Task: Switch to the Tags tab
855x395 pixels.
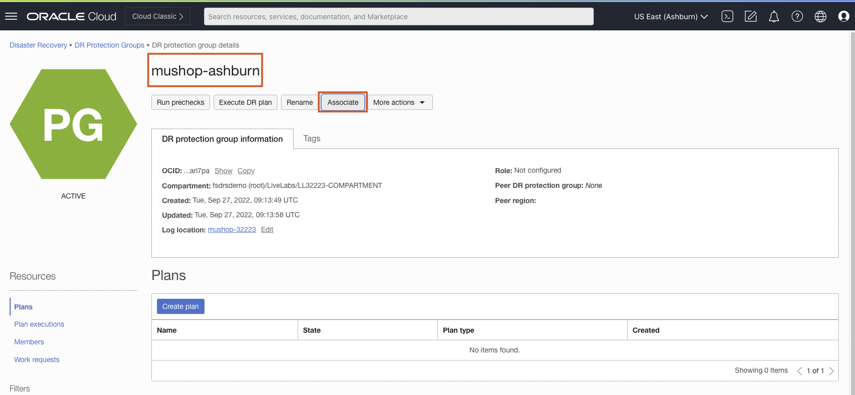Action: coord(312,138)
